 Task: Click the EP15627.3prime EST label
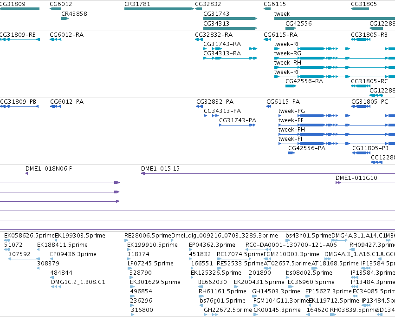point(329,291)
